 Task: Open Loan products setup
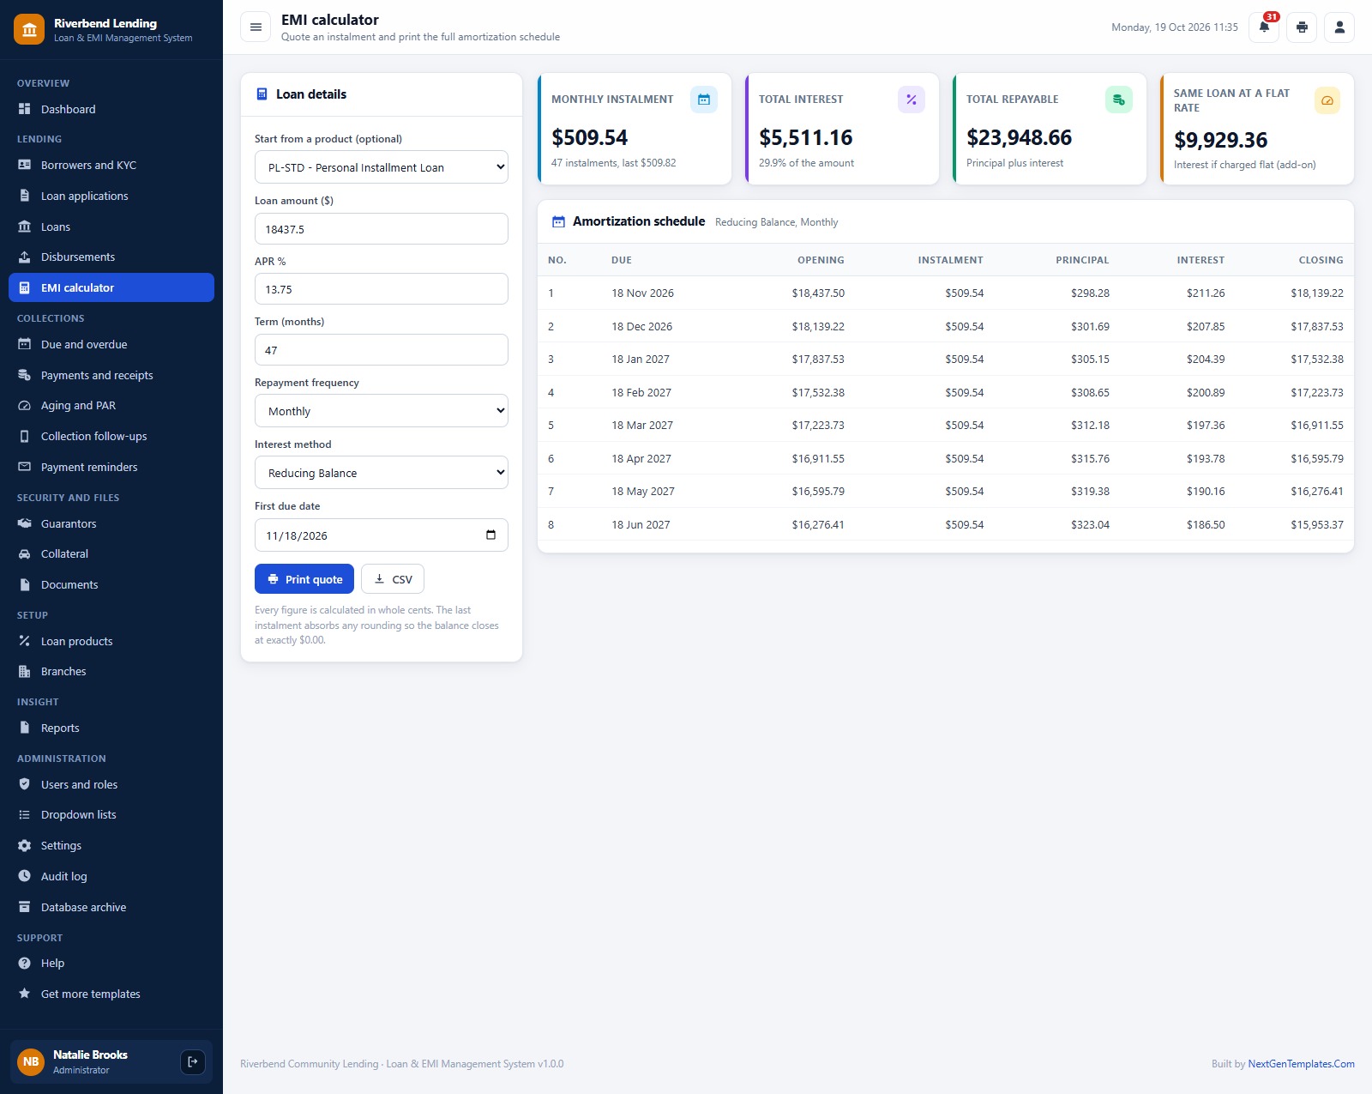tap(111, 641)
